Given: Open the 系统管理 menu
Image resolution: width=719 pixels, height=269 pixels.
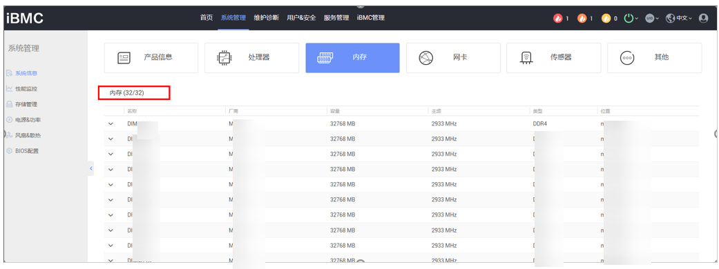Looking at the screenshot, I should (x=233, y=18).
